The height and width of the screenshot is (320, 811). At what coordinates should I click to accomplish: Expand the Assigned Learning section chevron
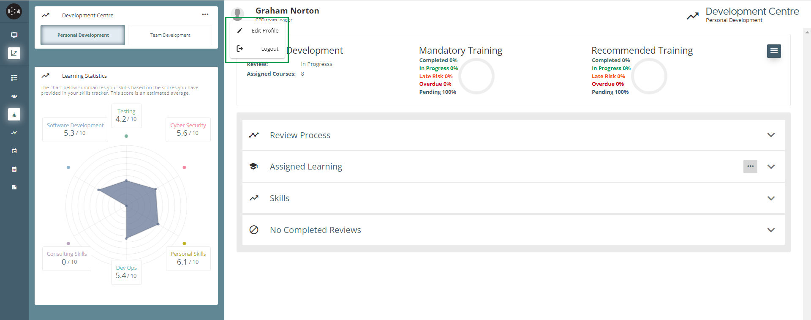click(x=770, y=167)
